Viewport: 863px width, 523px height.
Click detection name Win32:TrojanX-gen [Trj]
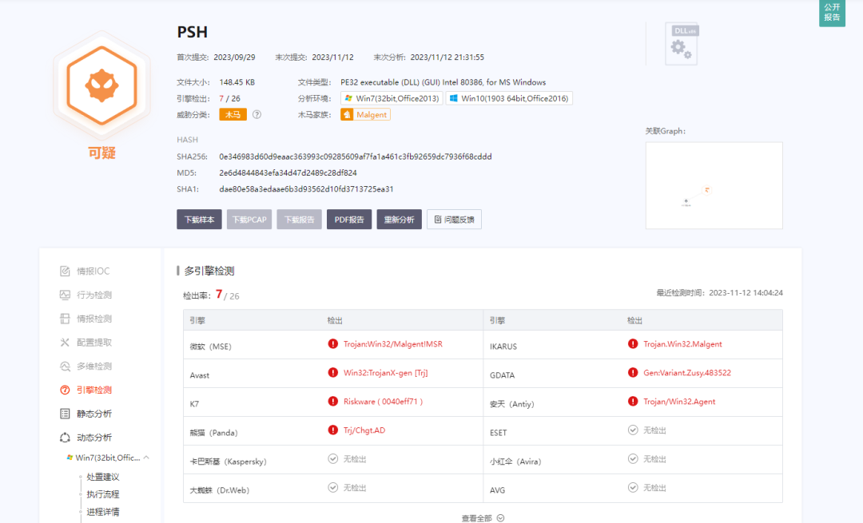coord(385,372)
